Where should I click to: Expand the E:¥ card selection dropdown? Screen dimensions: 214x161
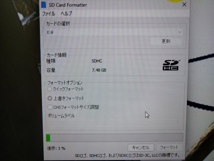pyautogui.click(x=114, y=32)
